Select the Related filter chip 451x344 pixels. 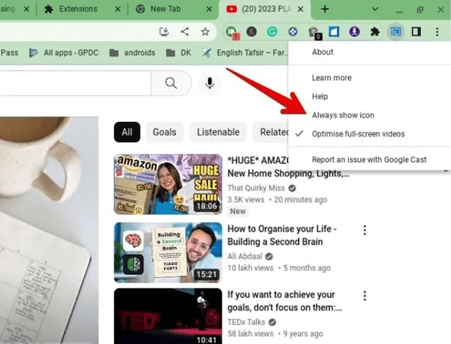tap(271, 132)
